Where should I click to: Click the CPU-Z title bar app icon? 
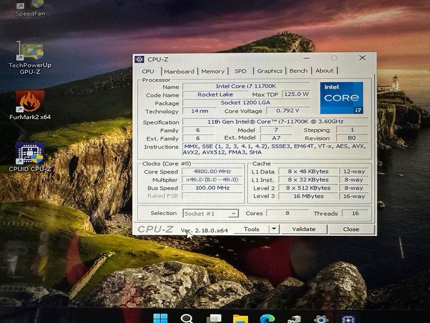tap(139, 59)
